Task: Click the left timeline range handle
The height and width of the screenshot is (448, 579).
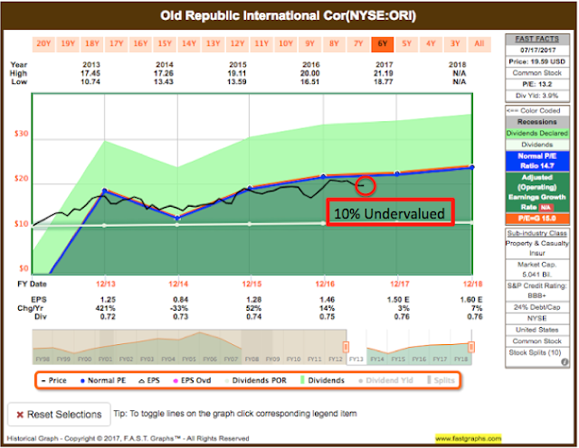Action: pos(346,347)
